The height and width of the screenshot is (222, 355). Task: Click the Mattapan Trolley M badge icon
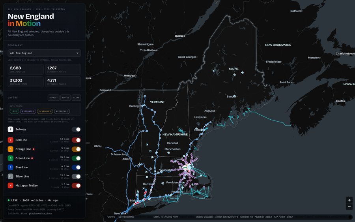click(x=10, y=185)
